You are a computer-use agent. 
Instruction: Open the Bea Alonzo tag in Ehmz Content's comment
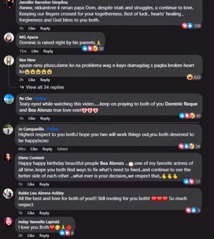point(112,163)
